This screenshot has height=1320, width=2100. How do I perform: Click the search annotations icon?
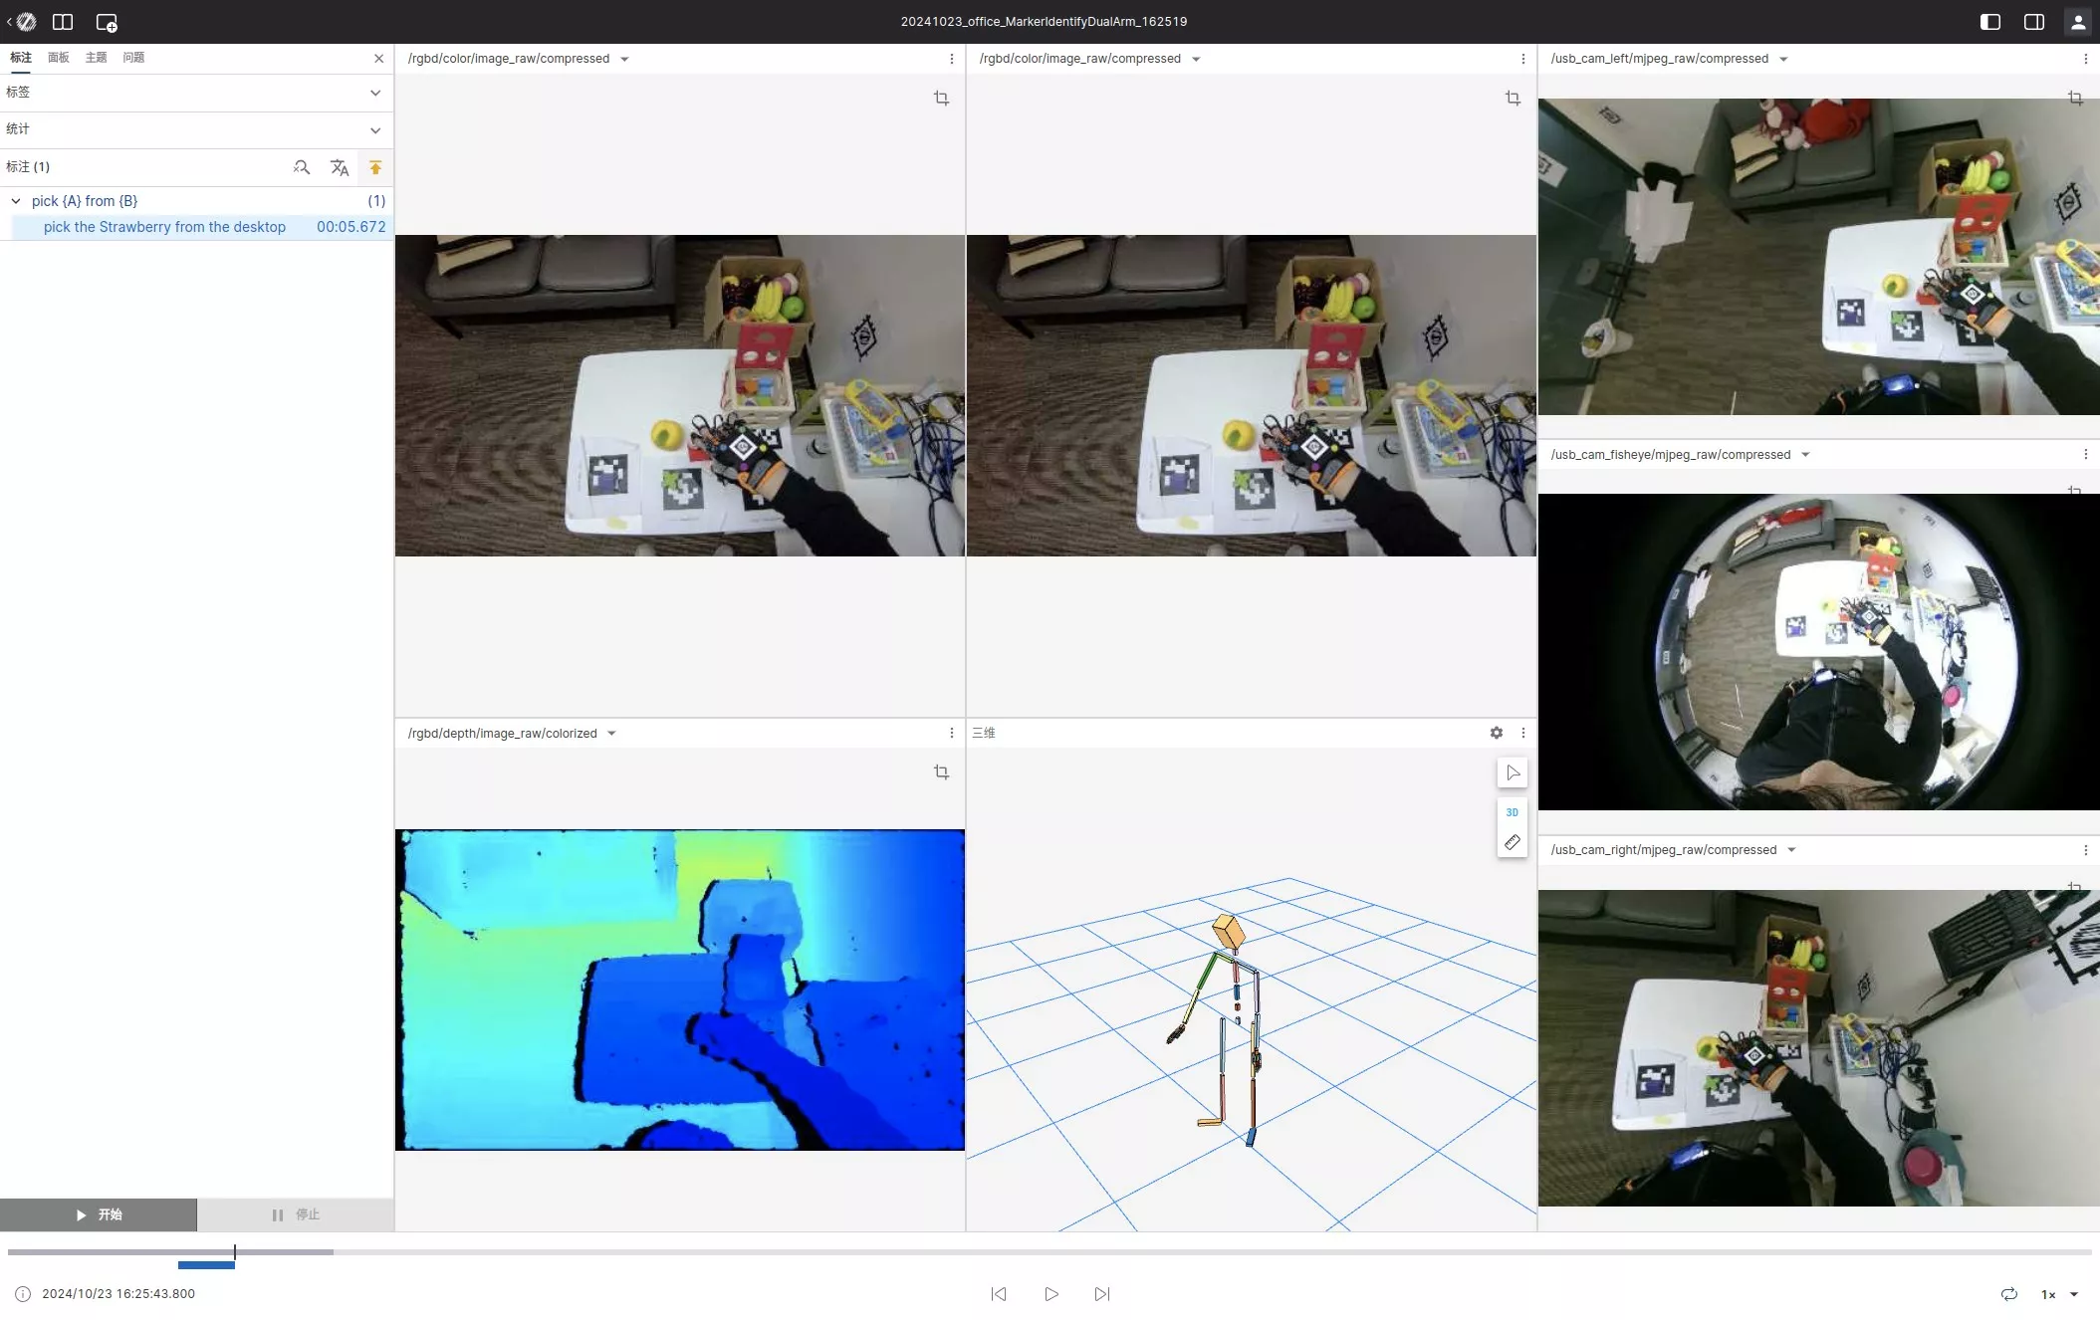(302, 167)
